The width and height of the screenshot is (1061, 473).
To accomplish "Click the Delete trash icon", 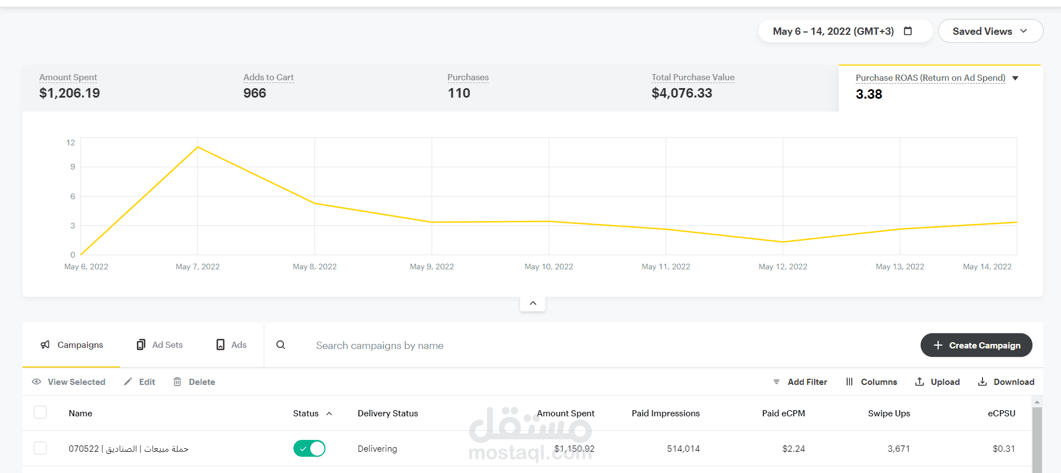I will (177, 382).
